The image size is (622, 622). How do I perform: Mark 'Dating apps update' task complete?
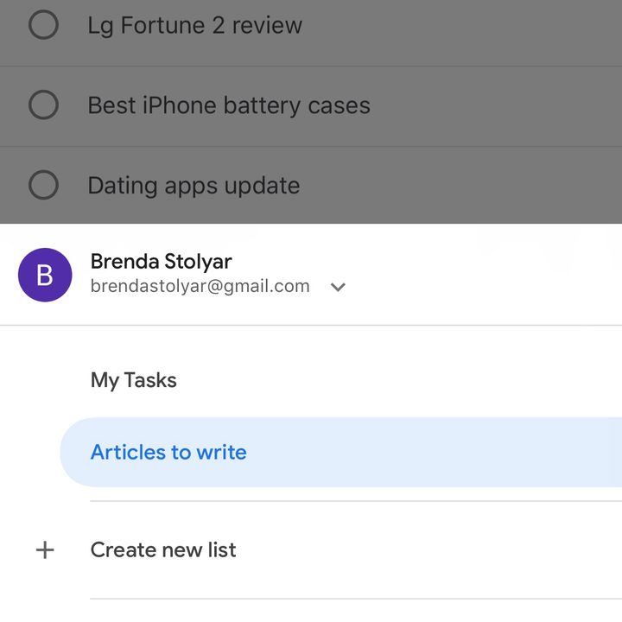pos(44,185)
